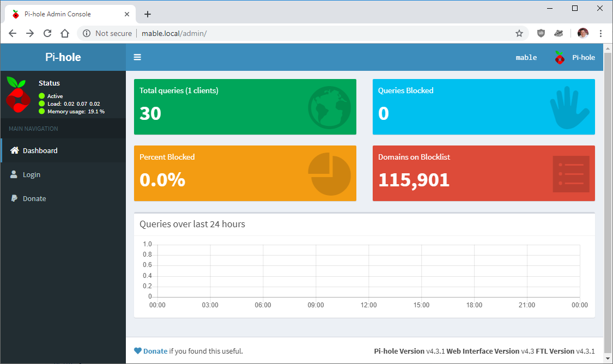
Task: Click the Pi-hole icon in the top-right header
Action: [x=560, y=57]
